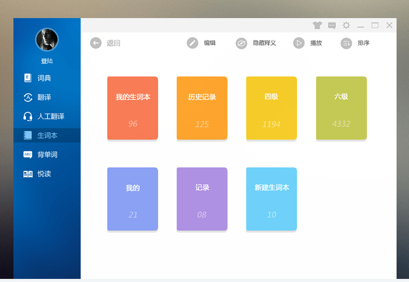
Task: Open the 四级 yellow wordbook card
Action: coord(271,108)
